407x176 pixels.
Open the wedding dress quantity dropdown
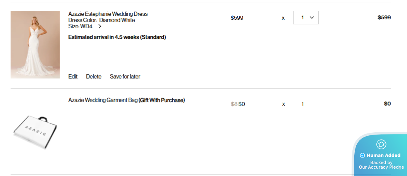click(x=306, y=17)
